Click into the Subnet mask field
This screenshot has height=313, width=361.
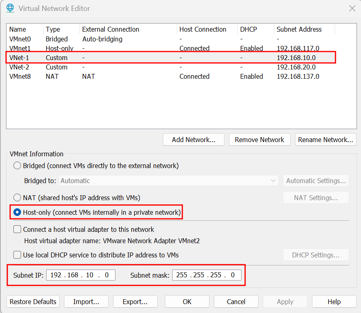point(206,275)
